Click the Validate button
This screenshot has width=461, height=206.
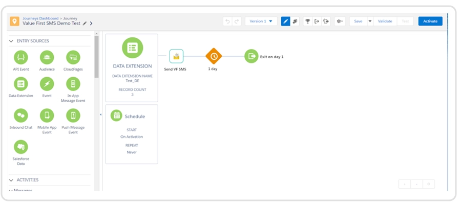click(x=385, y=21)
